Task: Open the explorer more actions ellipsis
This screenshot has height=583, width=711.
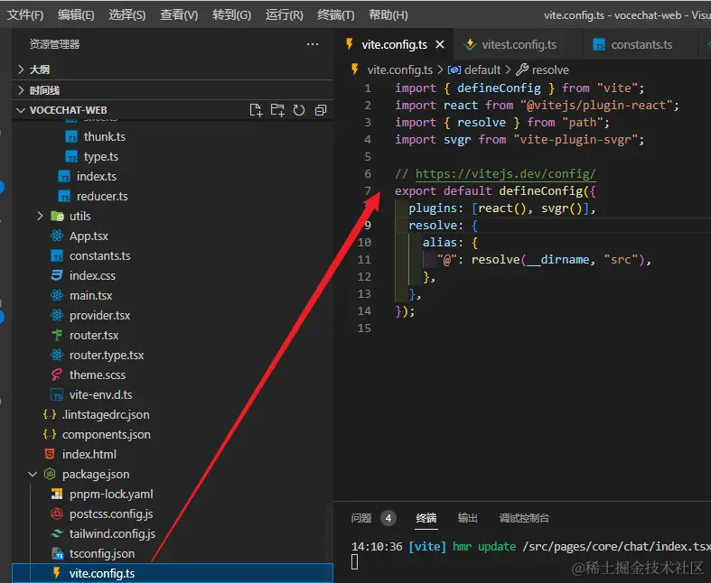Action: point(313,44)
